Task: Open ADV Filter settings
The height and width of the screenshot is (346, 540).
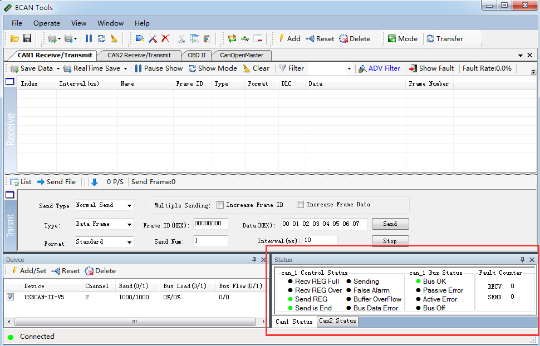Action: [x=379, y=68]
